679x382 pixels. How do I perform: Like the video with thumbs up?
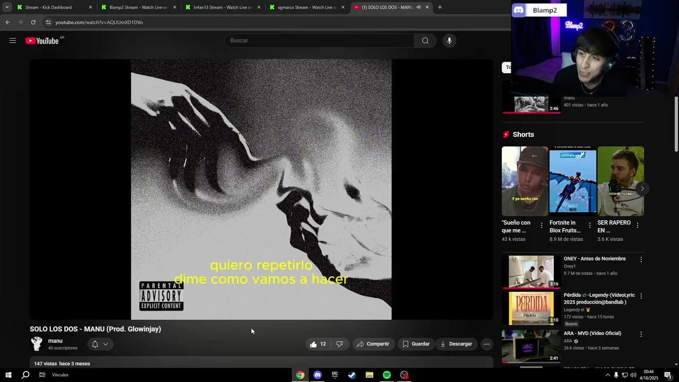(x=318, y=344)
